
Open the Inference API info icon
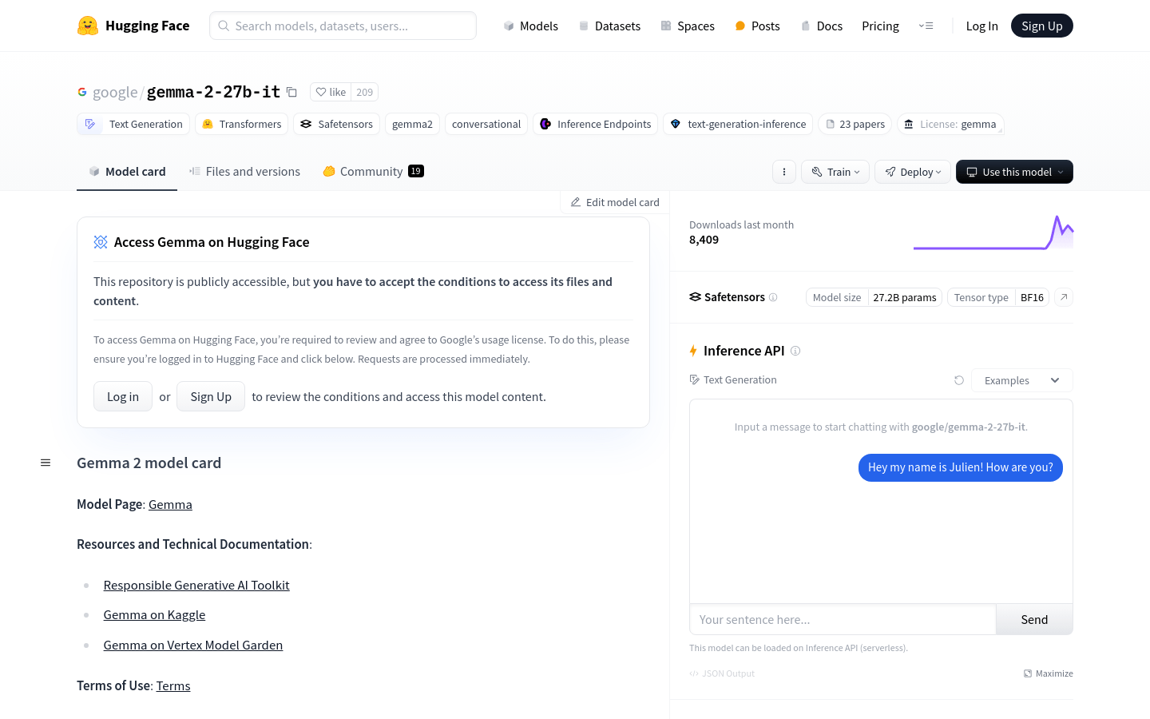tap(795, 351)
